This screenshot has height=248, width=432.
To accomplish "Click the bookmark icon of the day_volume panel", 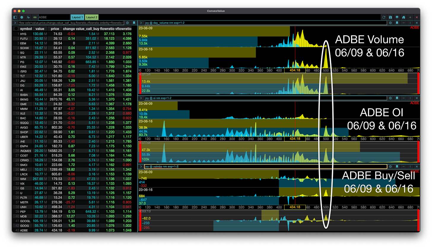I will (397, 23).
